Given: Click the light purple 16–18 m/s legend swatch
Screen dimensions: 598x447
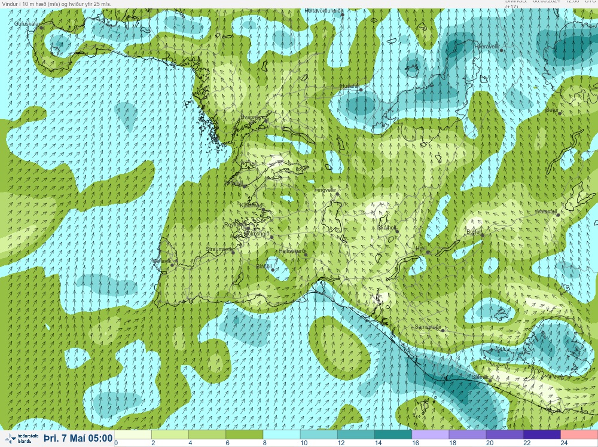Looking at the screenshot, I should point(430,434).
